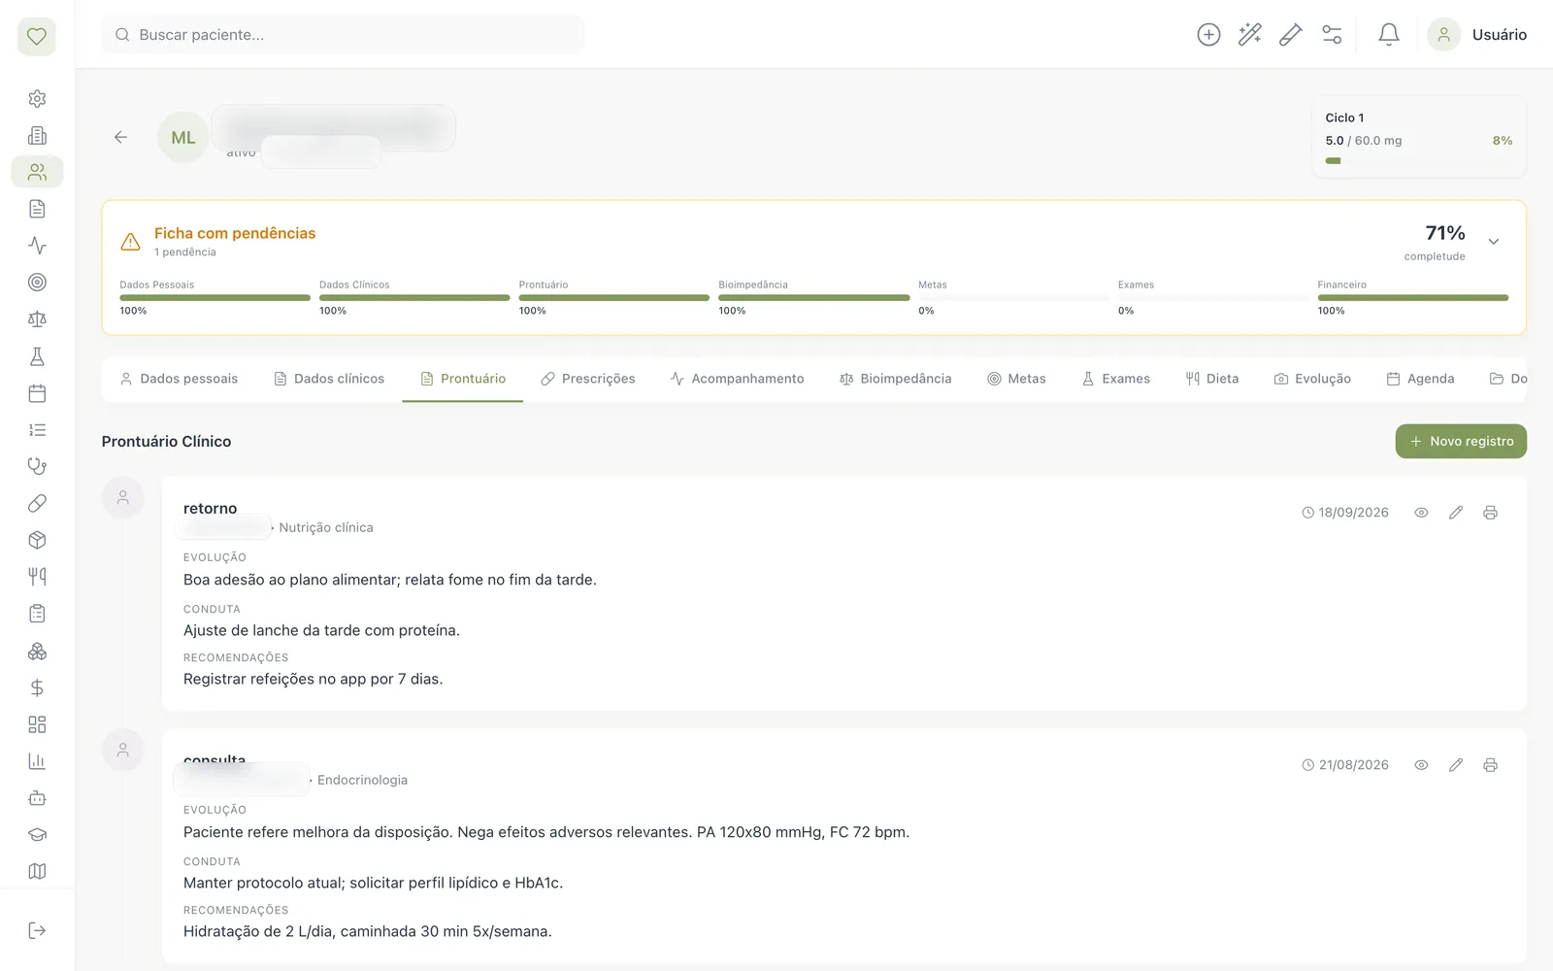This screenshot has height=971, width=1553.
Task: Open the calendar icon in the sidebar
Action: [x=37, y=393]
